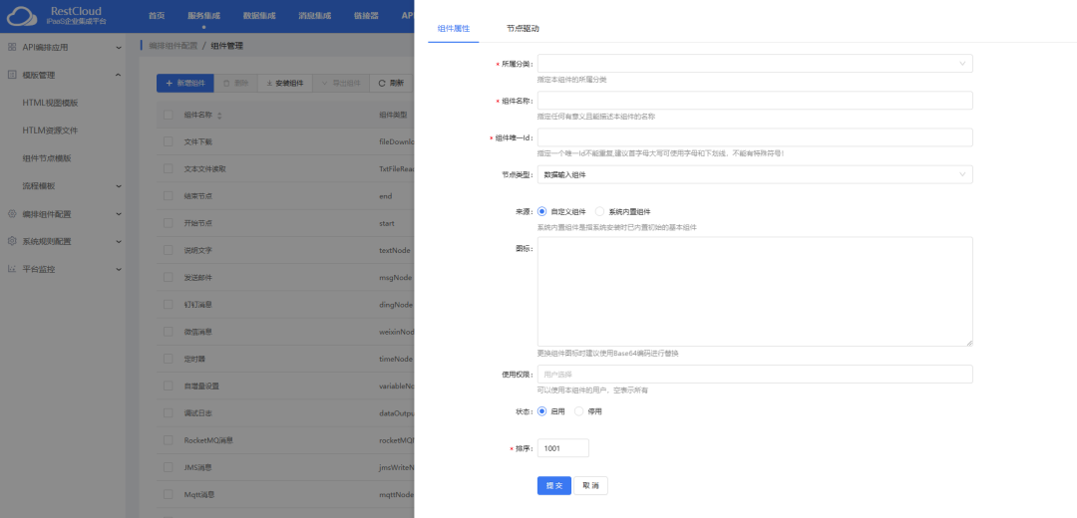This screenshot has height=518, width=1077.
Task: Click the 排序 number field showing 1001
Action: (x=562, y=448)
